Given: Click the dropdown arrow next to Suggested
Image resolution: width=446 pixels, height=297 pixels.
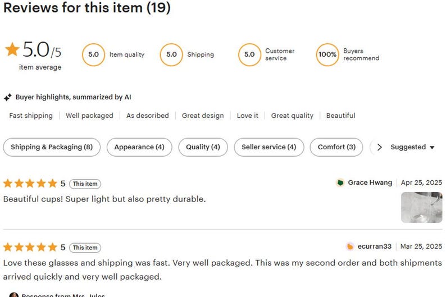Looking at the screenshot, I should pos(432,148).
